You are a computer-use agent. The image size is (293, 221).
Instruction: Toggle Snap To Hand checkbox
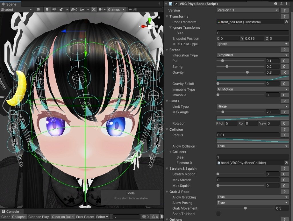coord(218,214)
